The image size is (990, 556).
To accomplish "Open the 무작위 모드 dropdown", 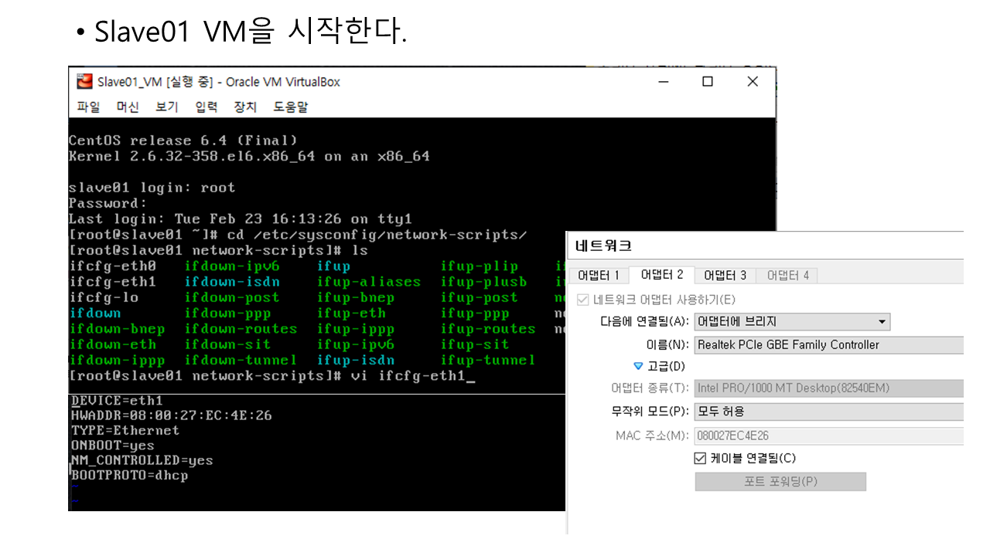I will [828, 412].
